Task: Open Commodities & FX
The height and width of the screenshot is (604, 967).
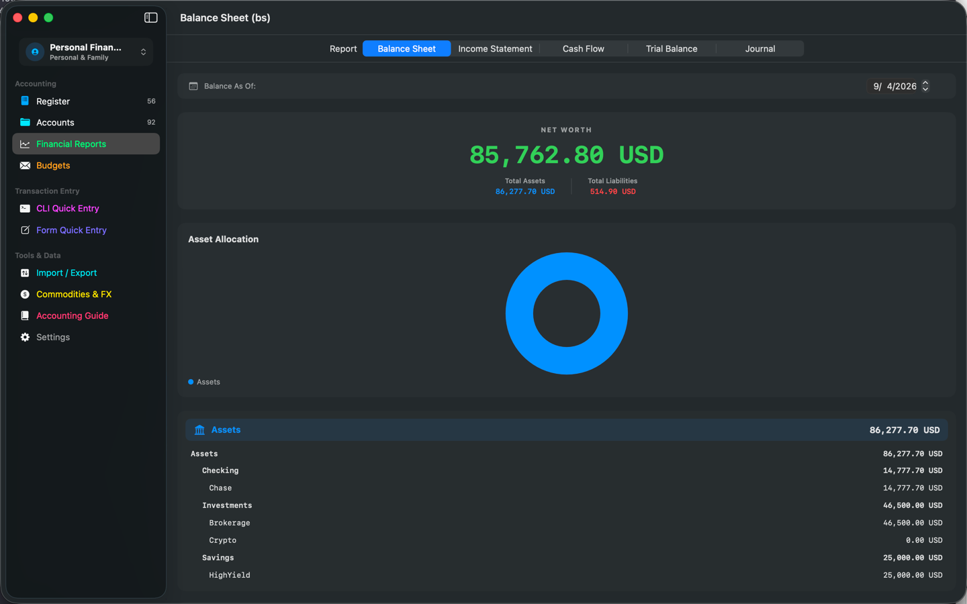Action: pos(86,294)
